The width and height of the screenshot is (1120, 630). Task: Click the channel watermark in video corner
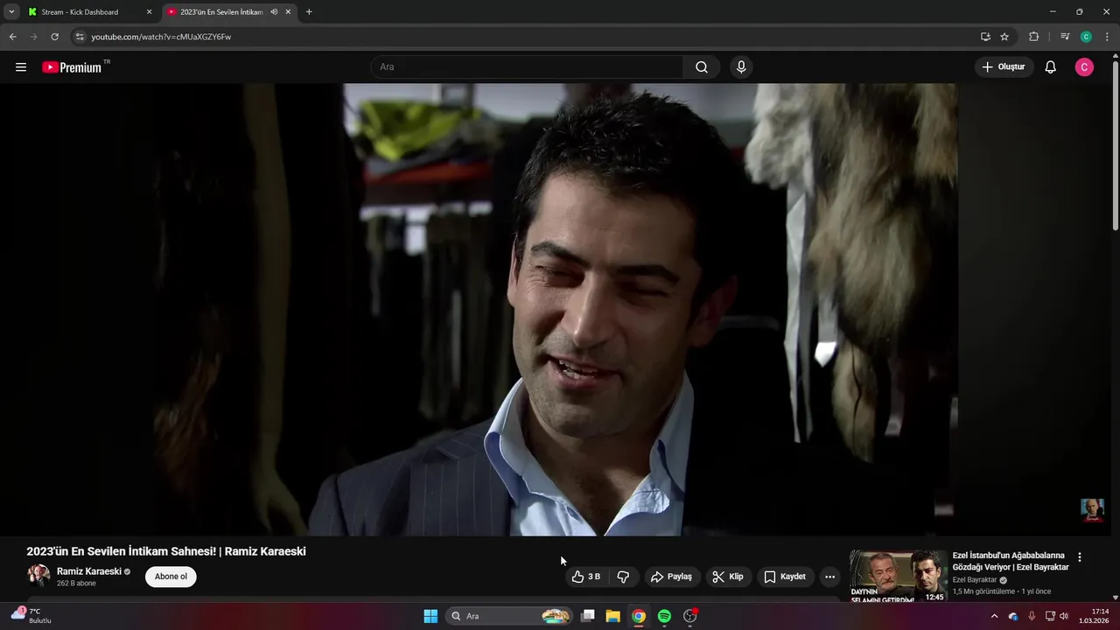click(1092, 510)
